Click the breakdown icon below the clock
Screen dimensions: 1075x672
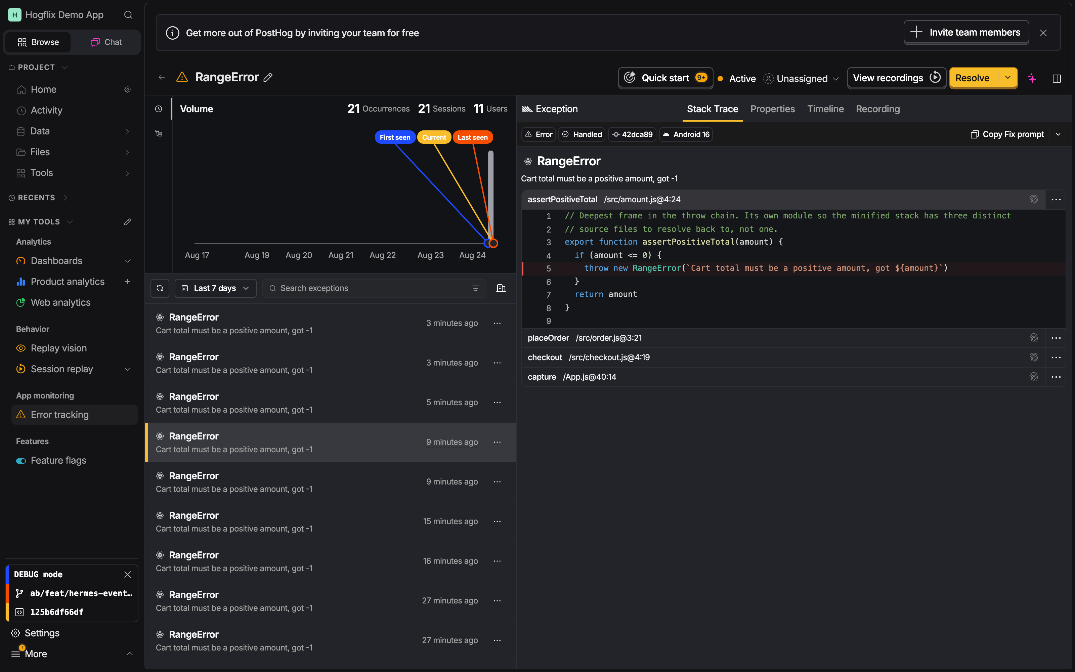coord(159,133)
